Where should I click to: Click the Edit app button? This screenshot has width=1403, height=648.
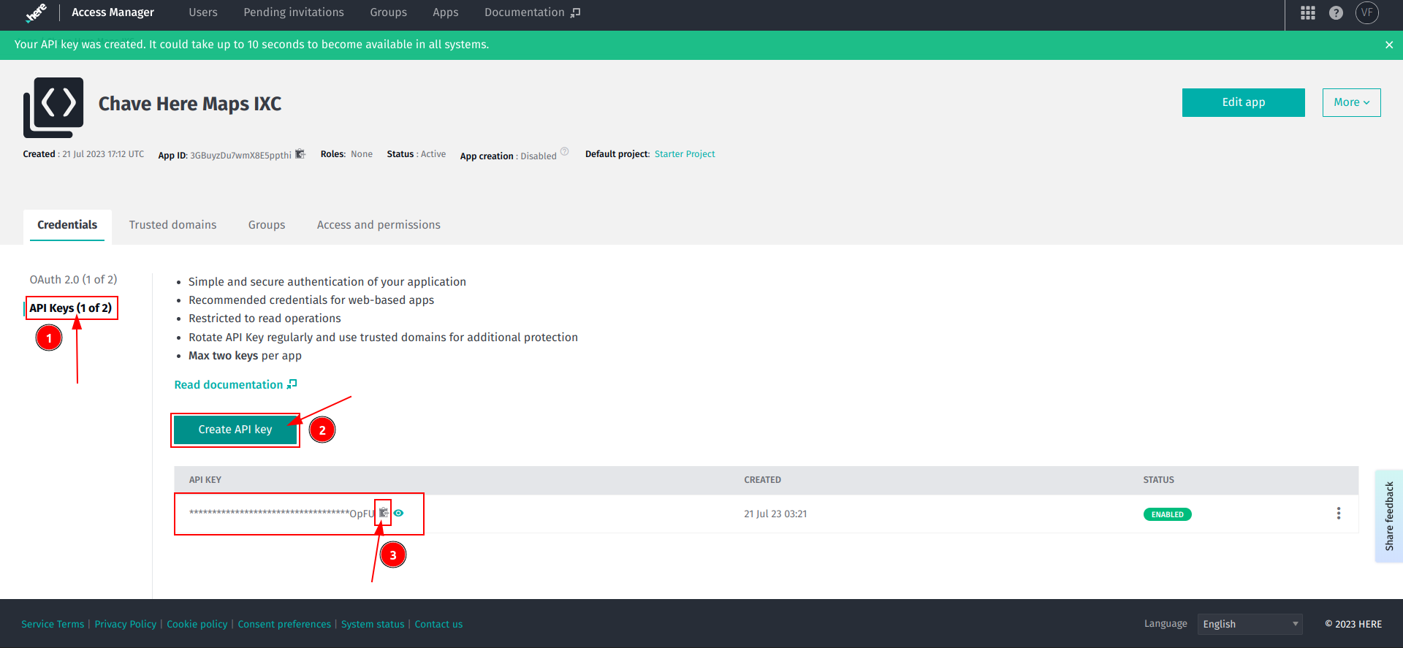pyautogui.click(x=1243, y=102)
